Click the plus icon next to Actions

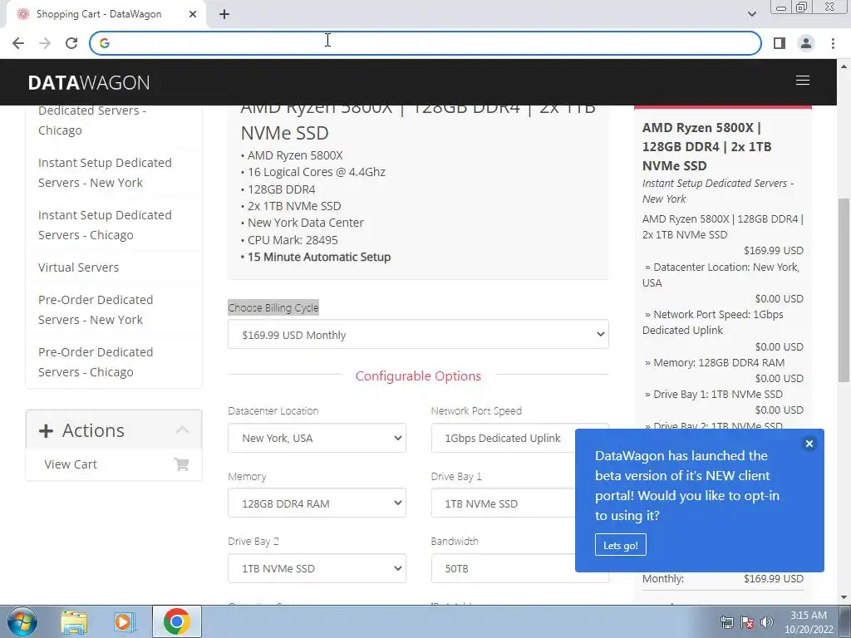[47, 431]
